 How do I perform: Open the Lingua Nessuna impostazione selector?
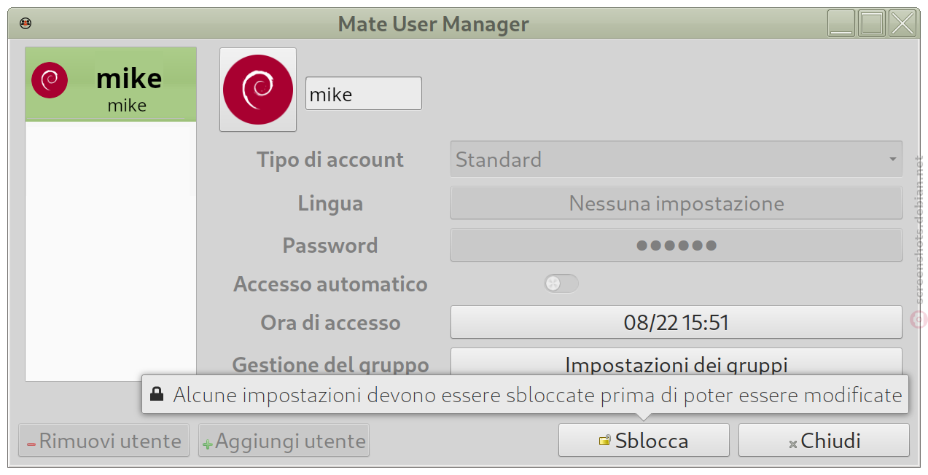tap(676, 203)
